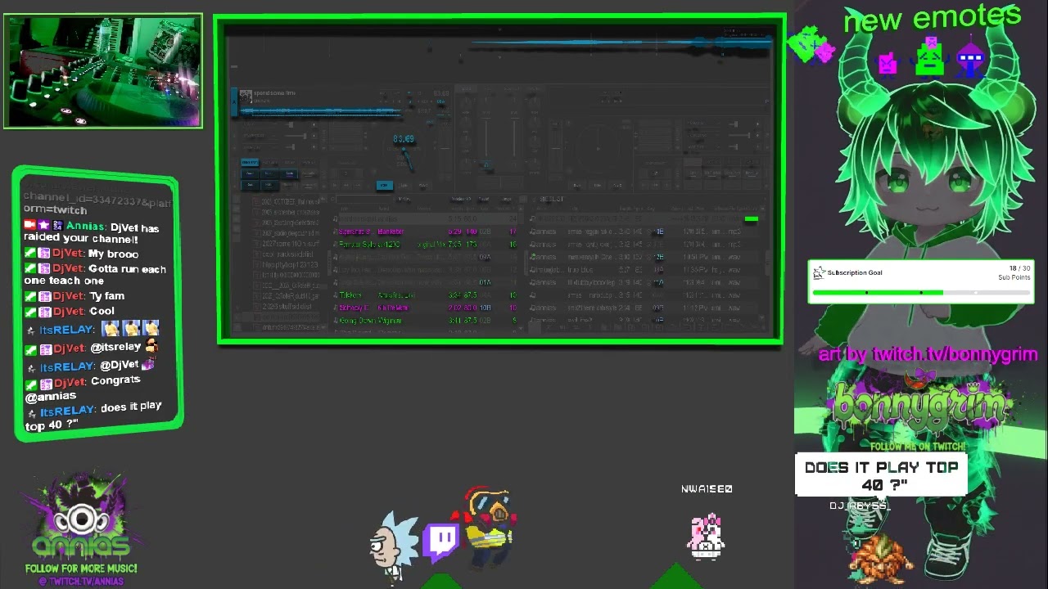Image resolution: width=1048 pixels, height=589 pixels.
Task: Click the green and pink emote left of the avatar's horn
Action: click(812, 45)
